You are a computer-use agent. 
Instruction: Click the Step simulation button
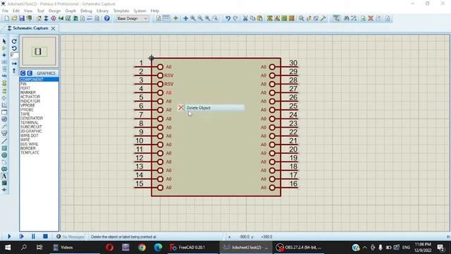coord(22,236)
